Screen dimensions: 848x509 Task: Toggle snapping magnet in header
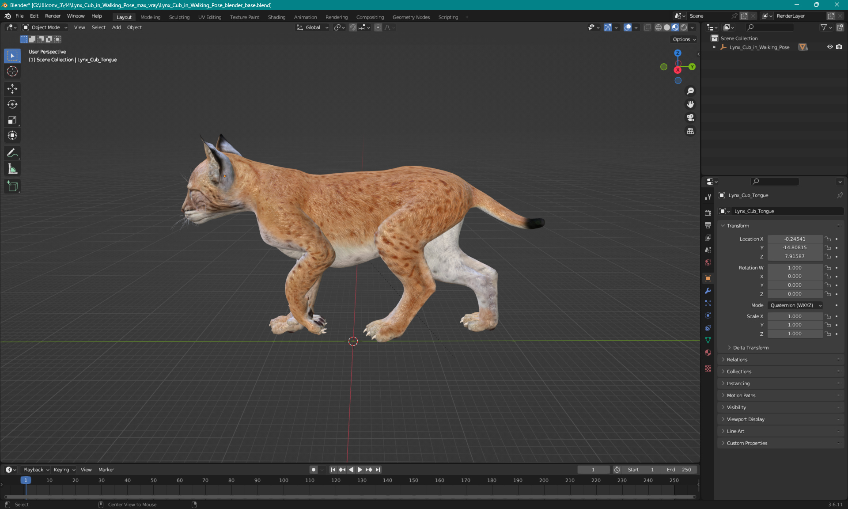coord(353,27)
